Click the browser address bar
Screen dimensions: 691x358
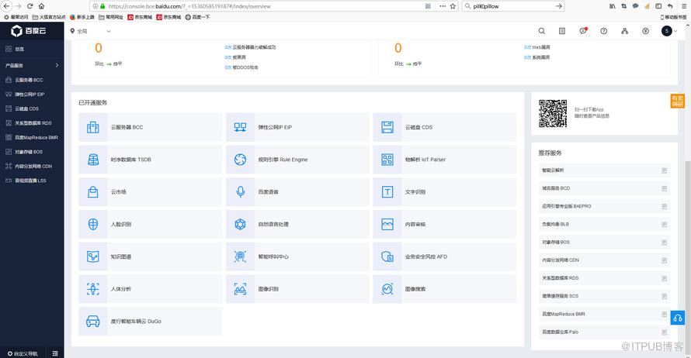[265, 6]
